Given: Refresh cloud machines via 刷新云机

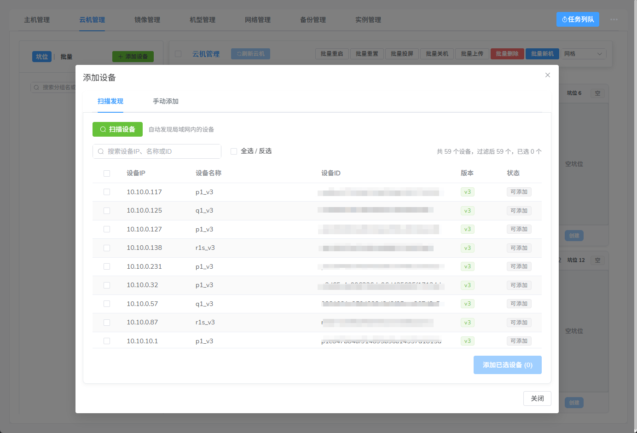Looking at the screenshot, I should (250, 53).
